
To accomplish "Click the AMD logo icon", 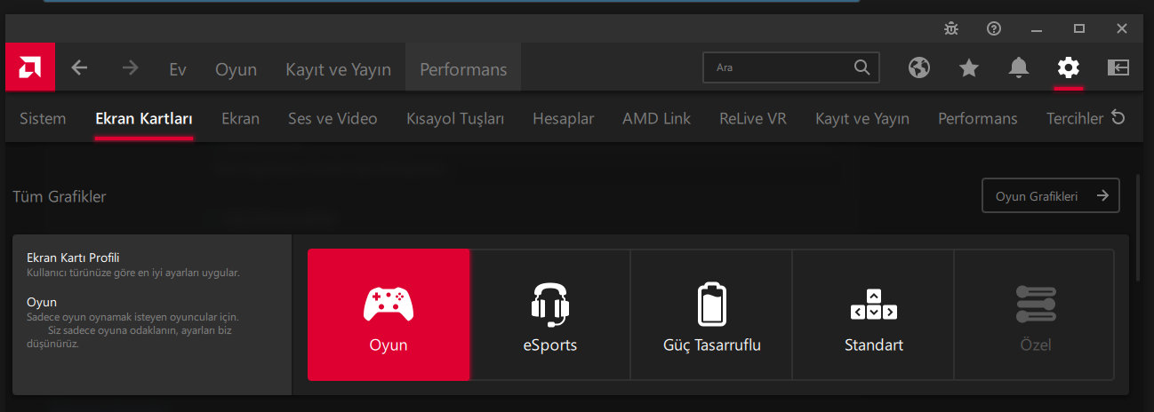I will point(29,67).
